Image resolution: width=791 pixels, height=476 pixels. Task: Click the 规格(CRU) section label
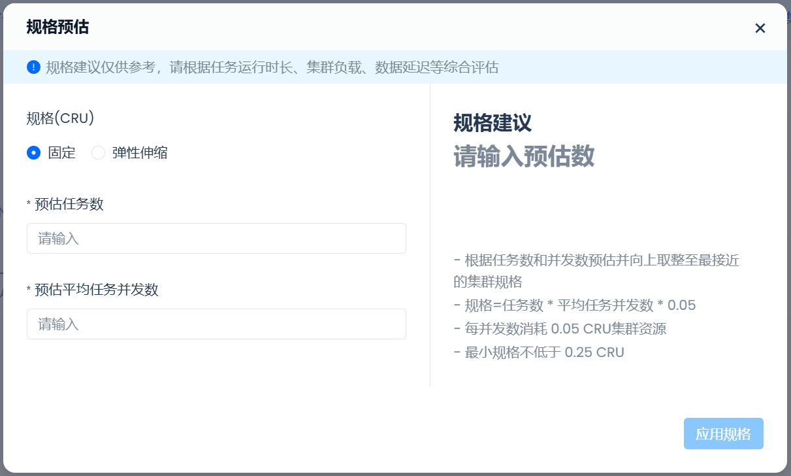(60, 118)
